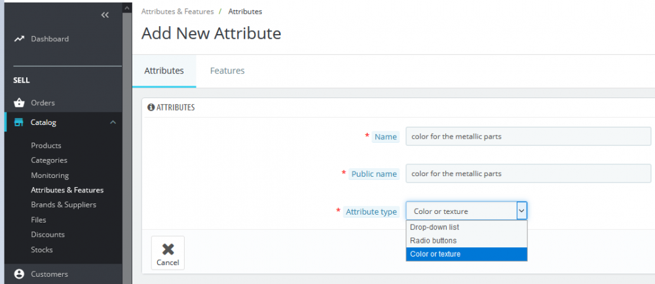Click the Cancel X icon
655x284 pixels.
(168, 249)
